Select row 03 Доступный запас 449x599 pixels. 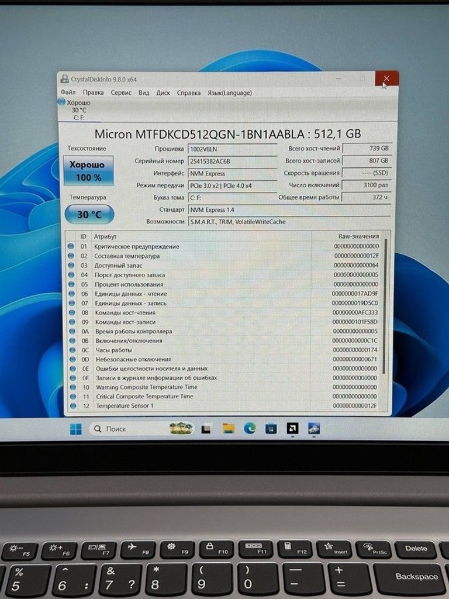click(x=225, y=266)
